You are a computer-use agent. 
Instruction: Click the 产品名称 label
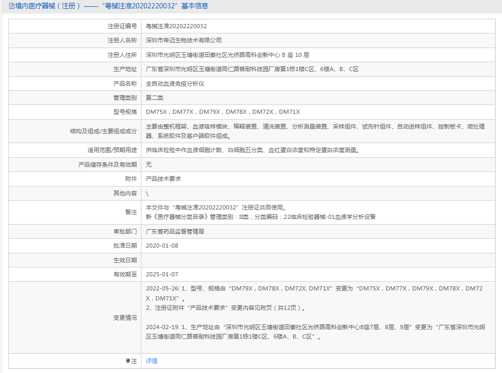[125, 84]
